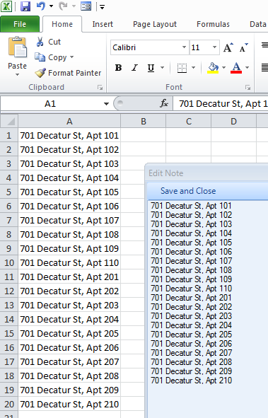The width and height of the screenshot is (268, 418).
Task: Open the Fill Color palette arrow
Action: click(x=223, y=68)
